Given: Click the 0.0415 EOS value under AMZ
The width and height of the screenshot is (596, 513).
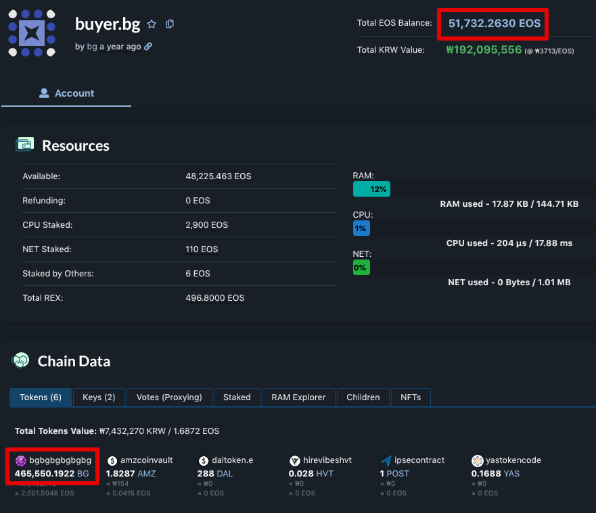Looking at the screenshot, I should pyautogui.click(x=129, y=493).
